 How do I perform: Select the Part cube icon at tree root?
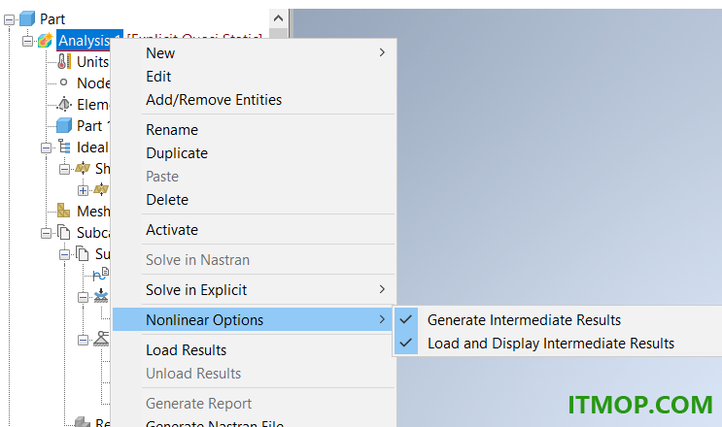[27, 18]
